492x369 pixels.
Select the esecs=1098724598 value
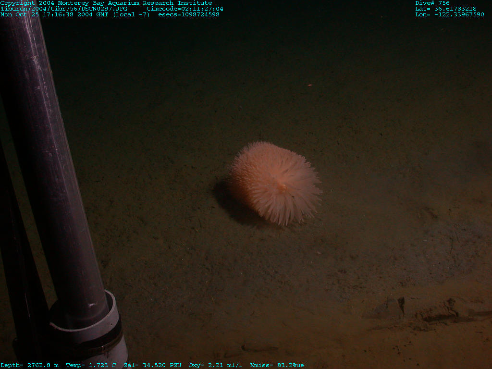click(x=188, y=14)
